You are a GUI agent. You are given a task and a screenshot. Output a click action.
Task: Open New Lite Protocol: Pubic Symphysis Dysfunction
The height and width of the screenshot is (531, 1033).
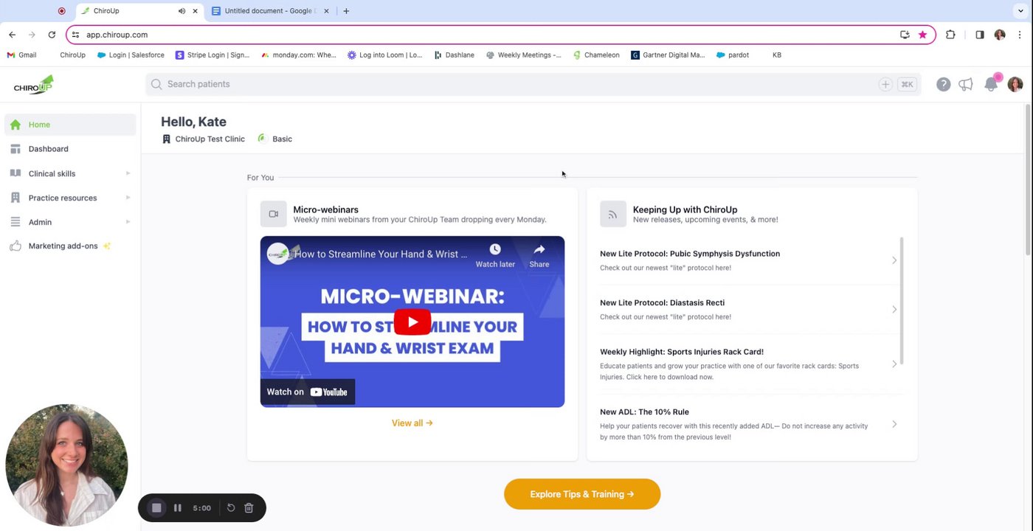(x=749, y=260)
